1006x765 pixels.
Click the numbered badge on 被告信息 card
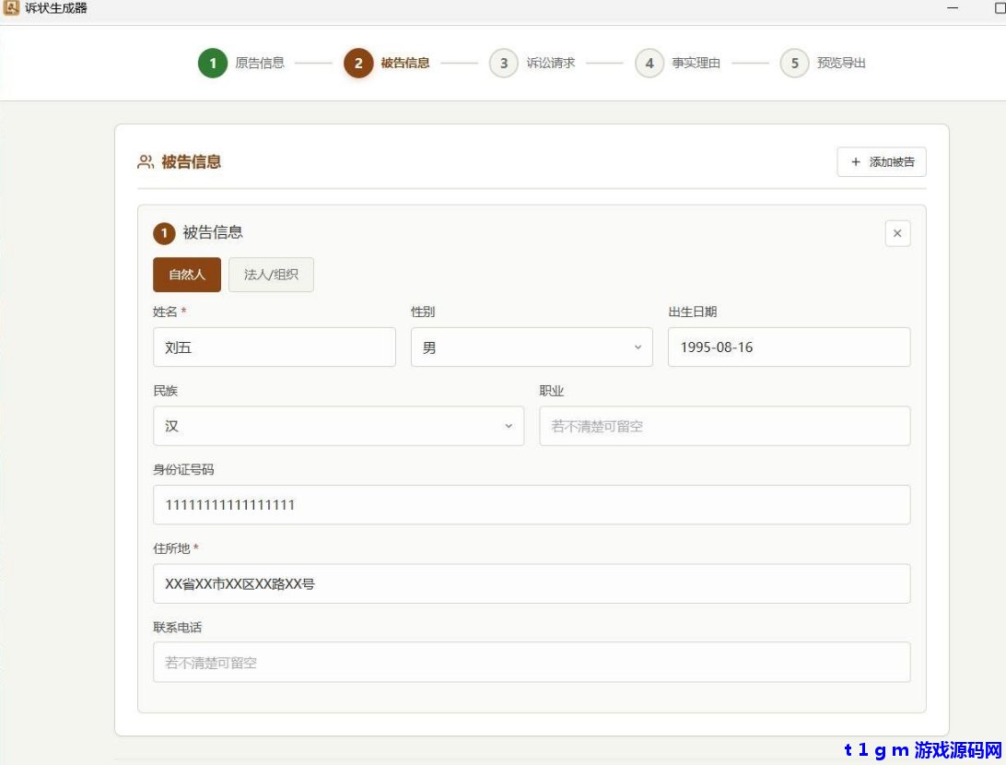pos(164,233)
